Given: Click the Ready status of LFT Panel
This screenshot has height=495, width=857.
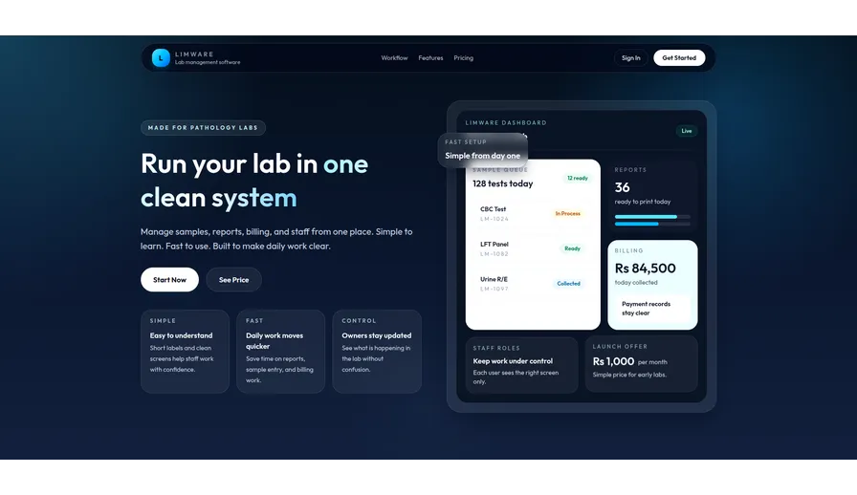Looking at the screenshot, I should (572, 248).
